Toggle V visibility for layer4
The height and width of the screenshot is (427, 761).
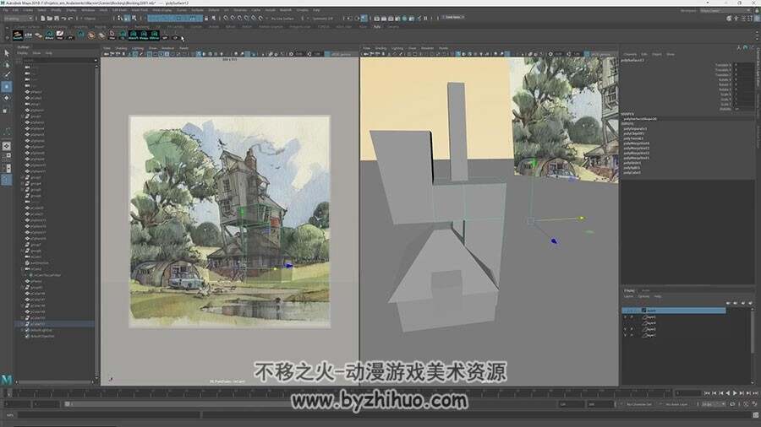(625, 316)
